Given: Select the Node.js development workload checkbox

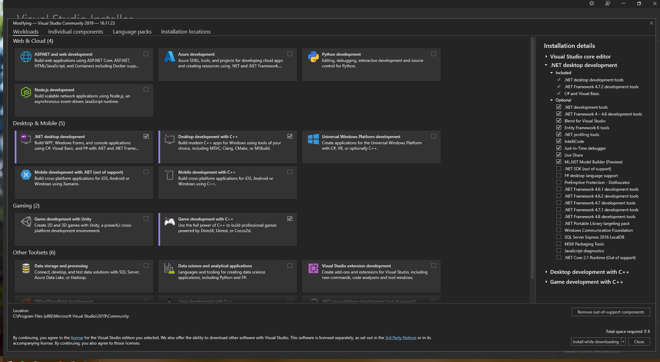Looking at the screenshot, I should [x=146, y=90].
